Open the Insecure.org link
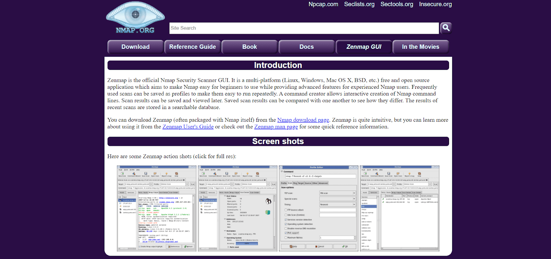Screen dimensions: 551x259 pos(435,4)
